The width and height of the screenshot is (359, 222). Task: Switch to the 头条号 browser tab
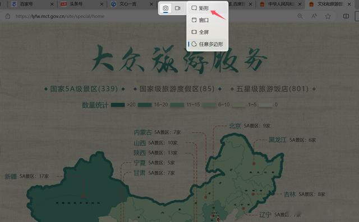pos(81,4)
